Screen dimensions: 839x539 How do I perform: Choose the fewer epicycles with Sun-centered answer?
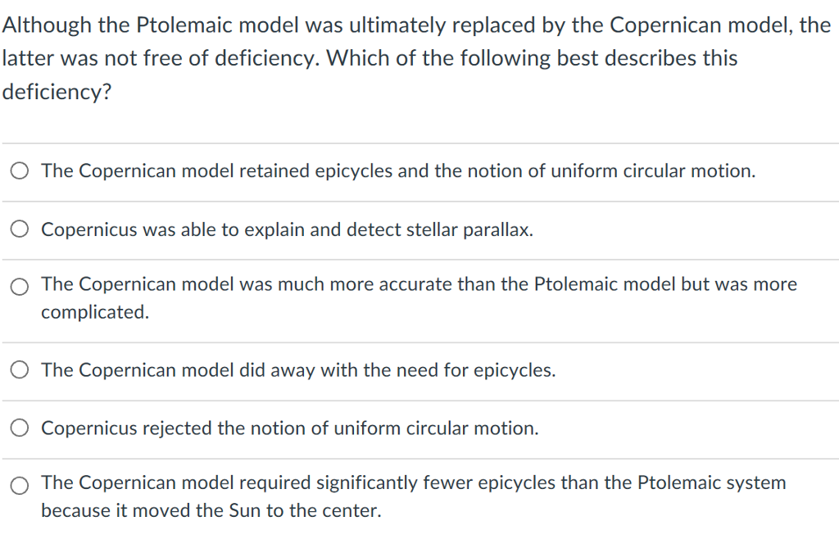tap(19, 485)
